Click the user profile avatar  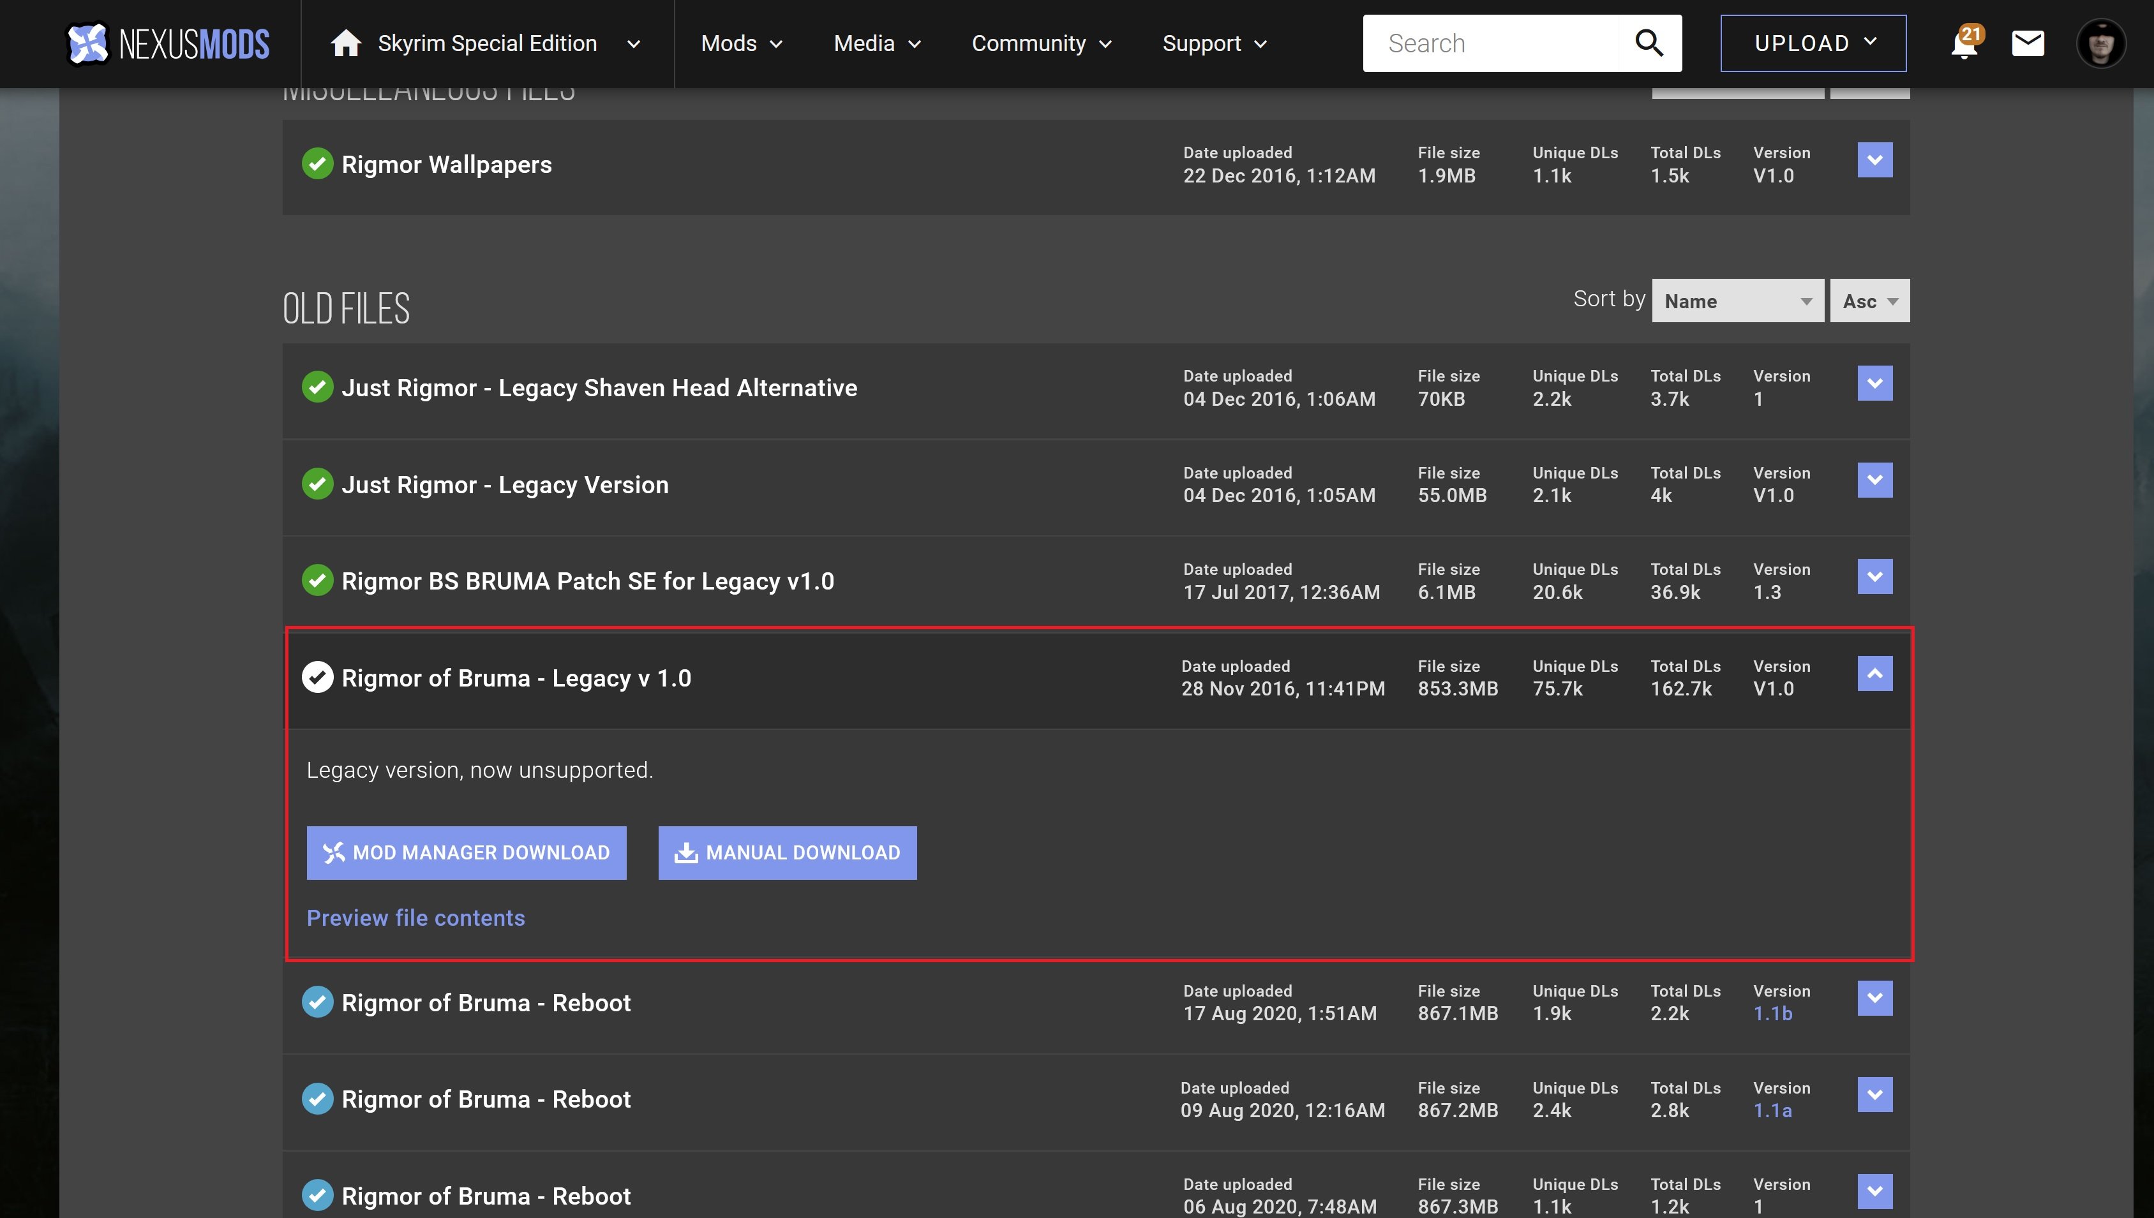[x=2100, y=43]
